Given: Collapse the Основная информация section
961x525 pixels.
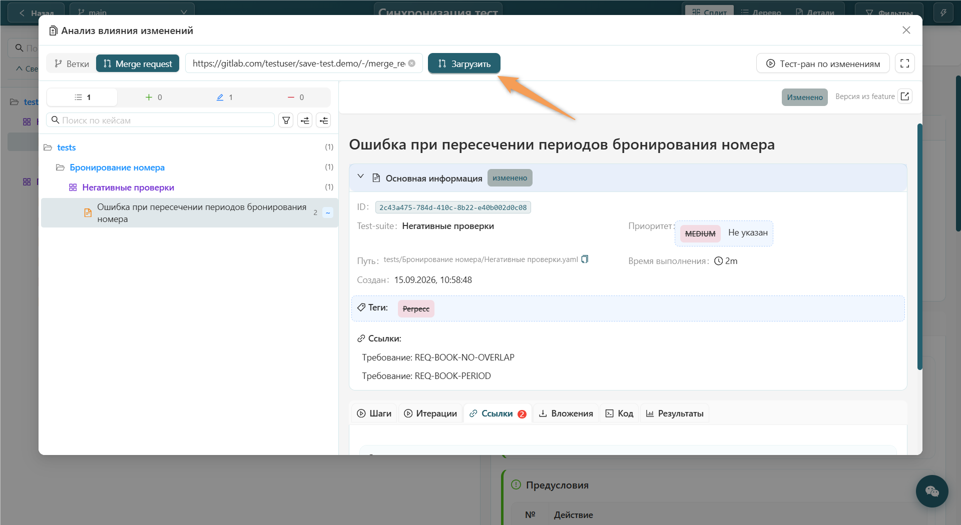Looking at the screenshot, I should coord(360,177).
